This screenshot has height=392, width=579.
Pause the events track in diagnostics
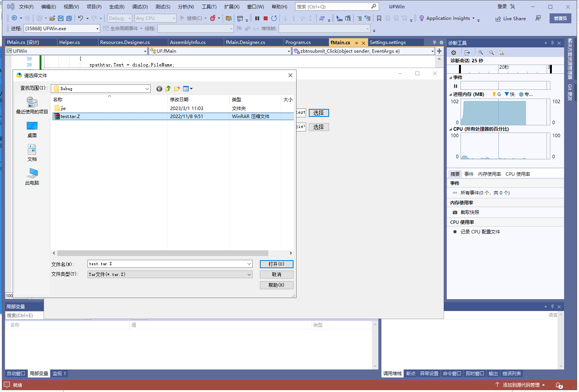point(455,86)
